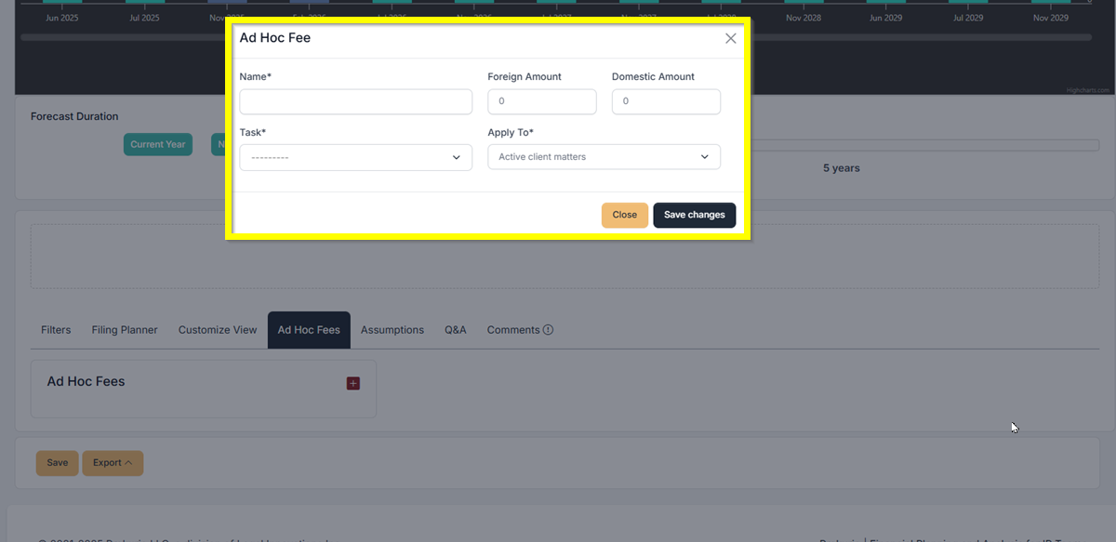Click the info icon next to Comments

[548, 330]
